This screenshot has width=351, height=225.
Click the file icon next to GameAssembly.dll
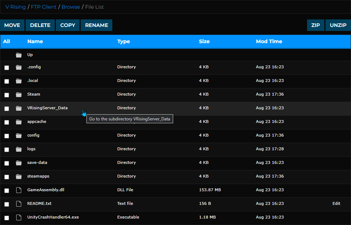point(18,190)
